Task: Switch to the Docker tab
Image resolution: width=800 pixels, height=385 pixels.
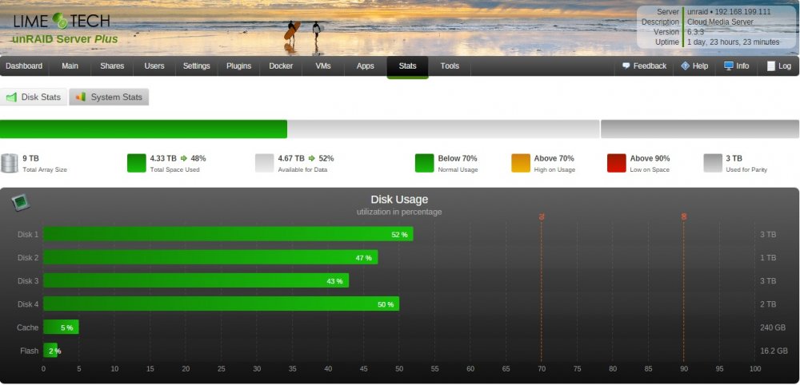Action: 281,66
